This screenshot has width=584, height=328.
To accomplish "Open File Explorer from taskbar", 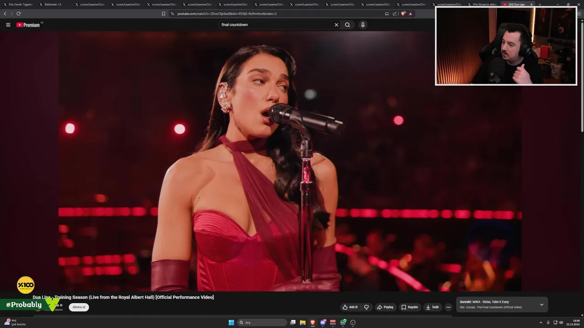I will click(x=302, y=323).
